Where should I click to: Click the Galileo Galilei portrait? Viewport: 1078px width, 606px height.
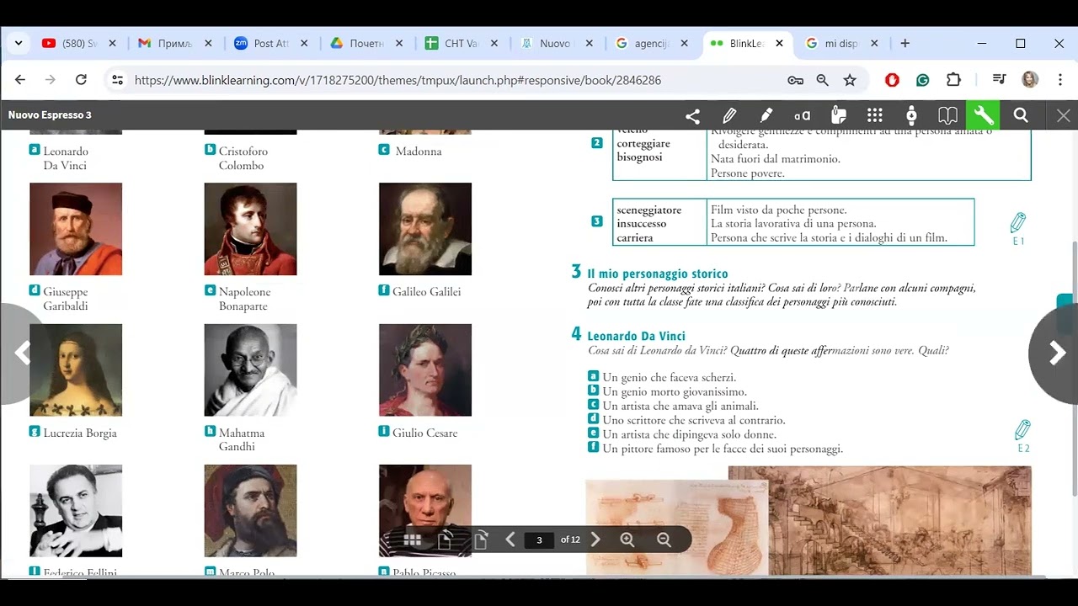pos(425,229)
